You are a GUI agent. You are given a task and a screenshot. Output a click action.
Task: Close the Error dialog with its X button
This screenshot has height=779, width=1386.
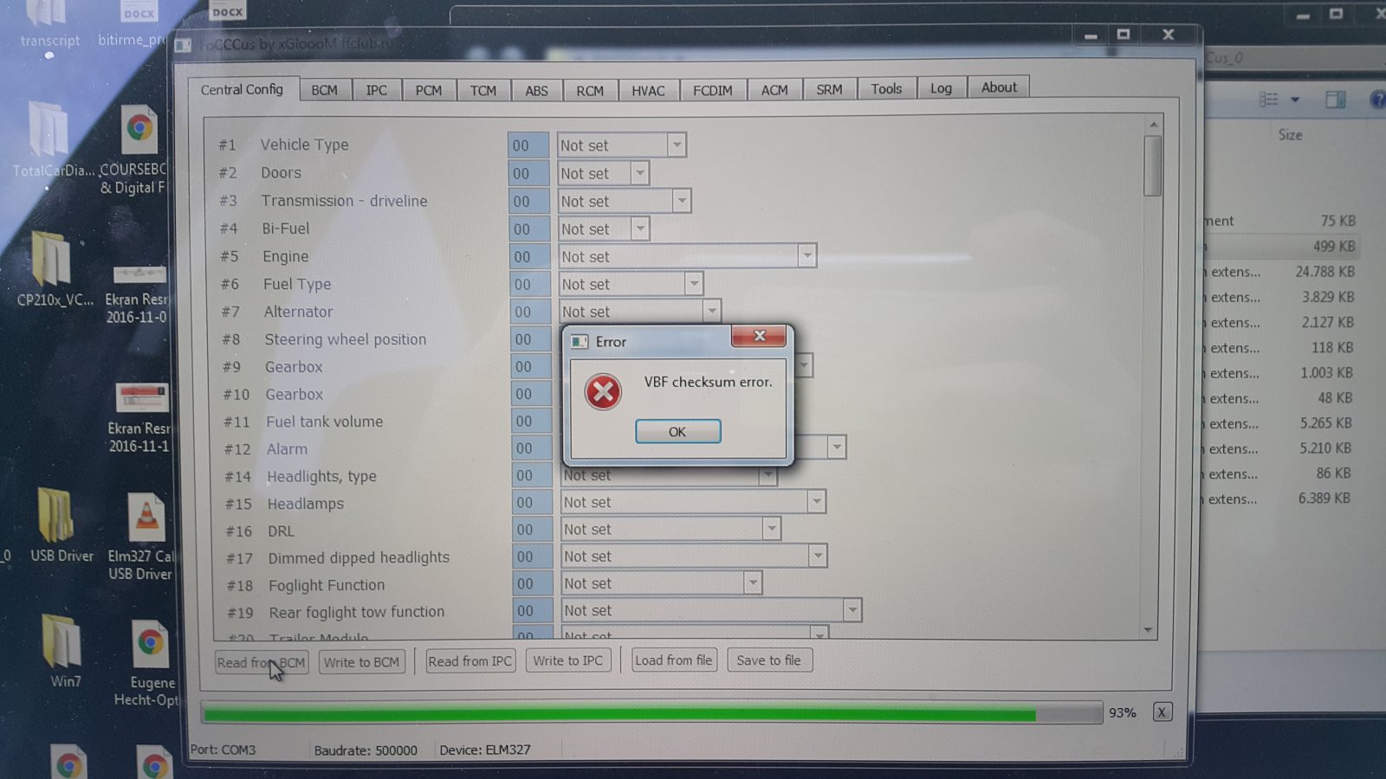coord(759,336)
